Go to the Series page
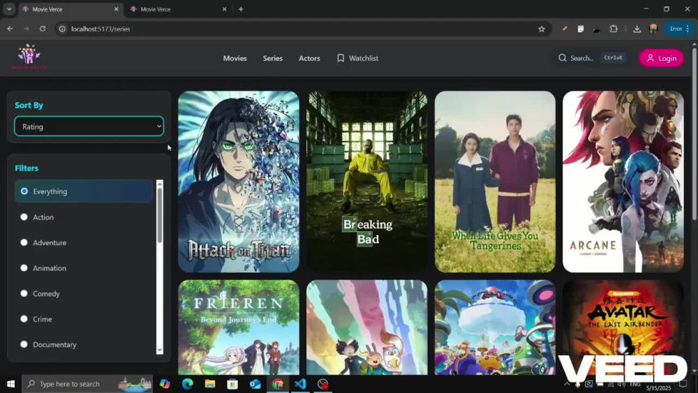This screenshot has height=393, width=698. pyautogui.click(x=273, y=59)
